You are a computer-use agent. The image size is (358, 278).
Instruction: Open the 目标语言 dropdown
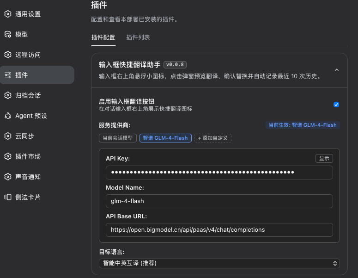click(219, 263)
